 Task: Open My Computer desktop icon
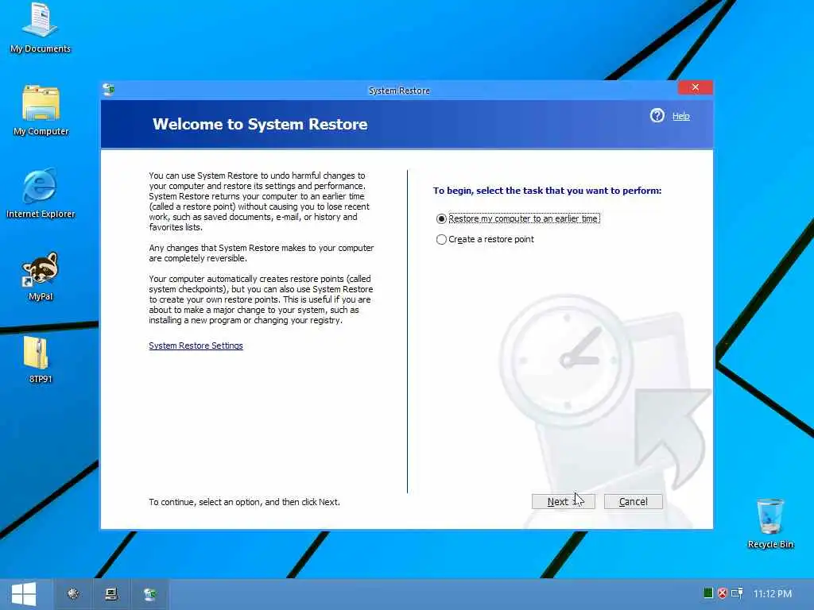41,110
